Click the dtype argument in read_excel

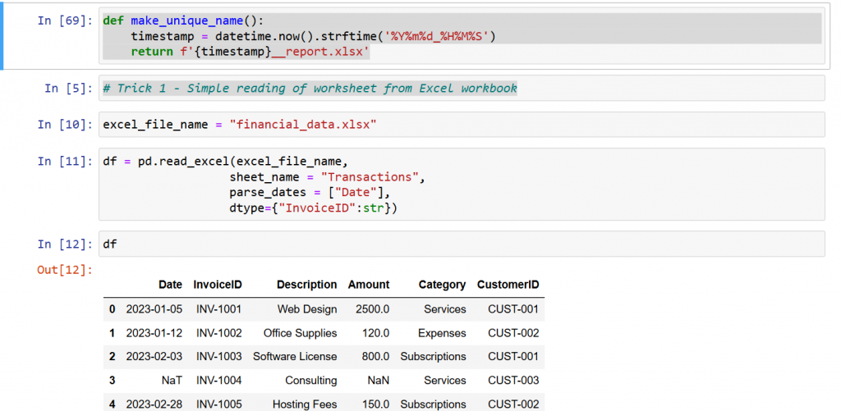(313, 208)
